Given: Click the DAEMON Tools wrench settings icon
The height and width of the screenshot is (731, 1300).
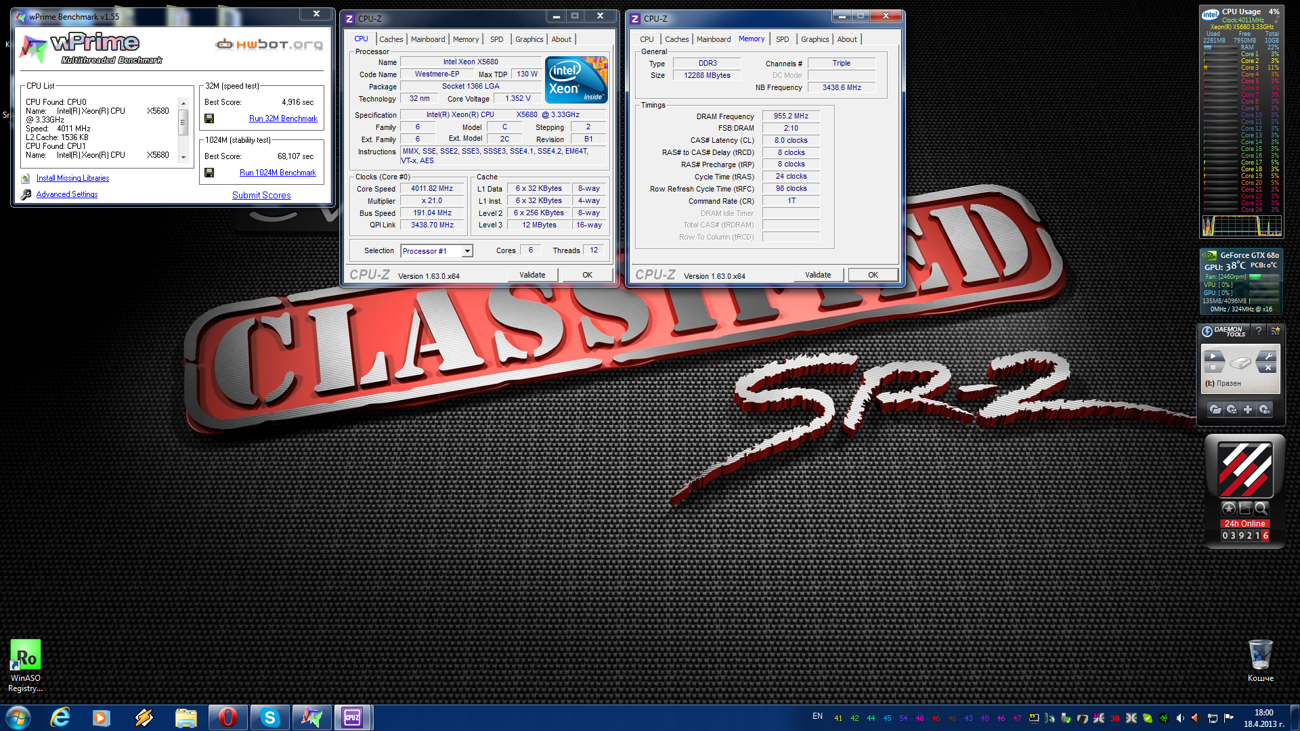Looking at the screenshot, I should point(1268,356).
